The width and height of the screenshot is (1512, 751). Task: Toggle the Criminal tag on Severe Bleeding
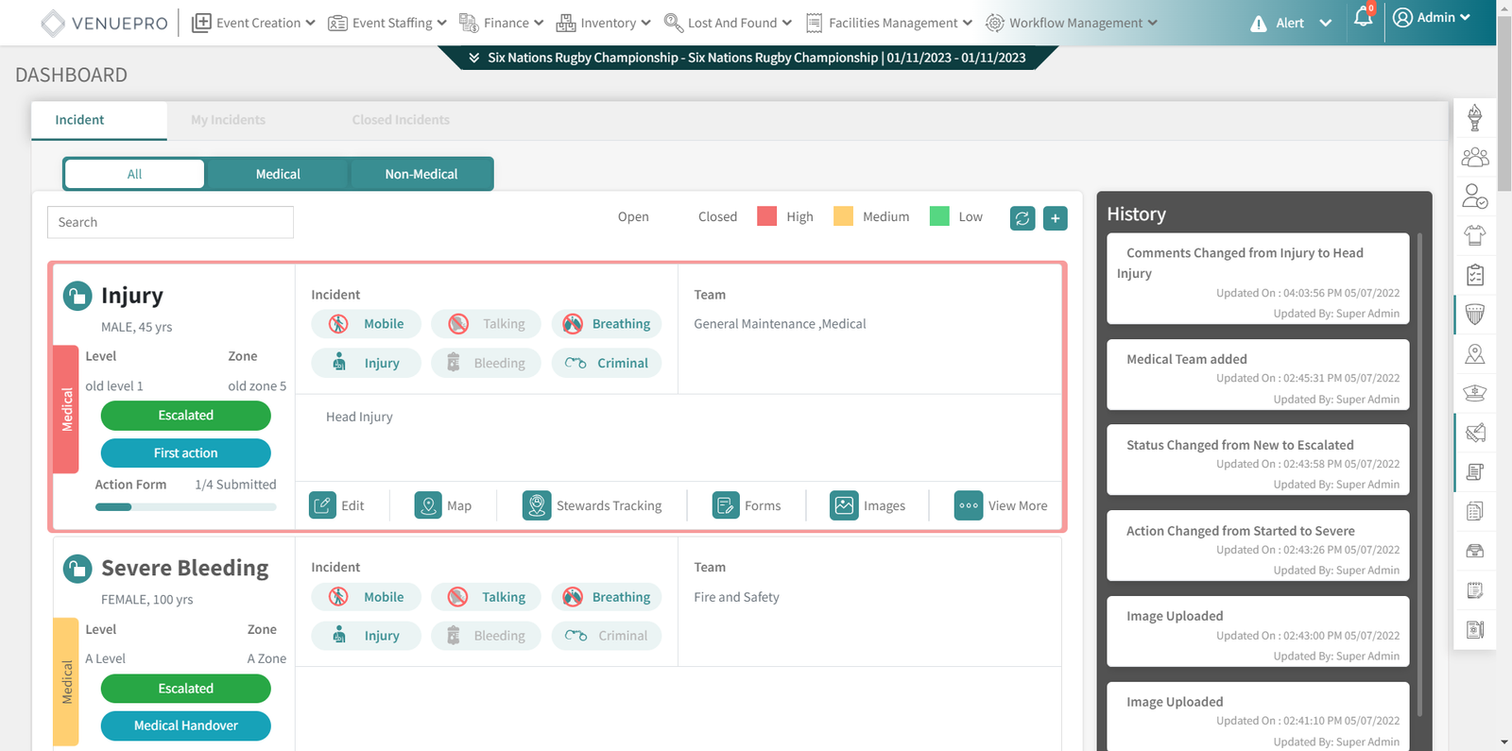coord(607,636)
